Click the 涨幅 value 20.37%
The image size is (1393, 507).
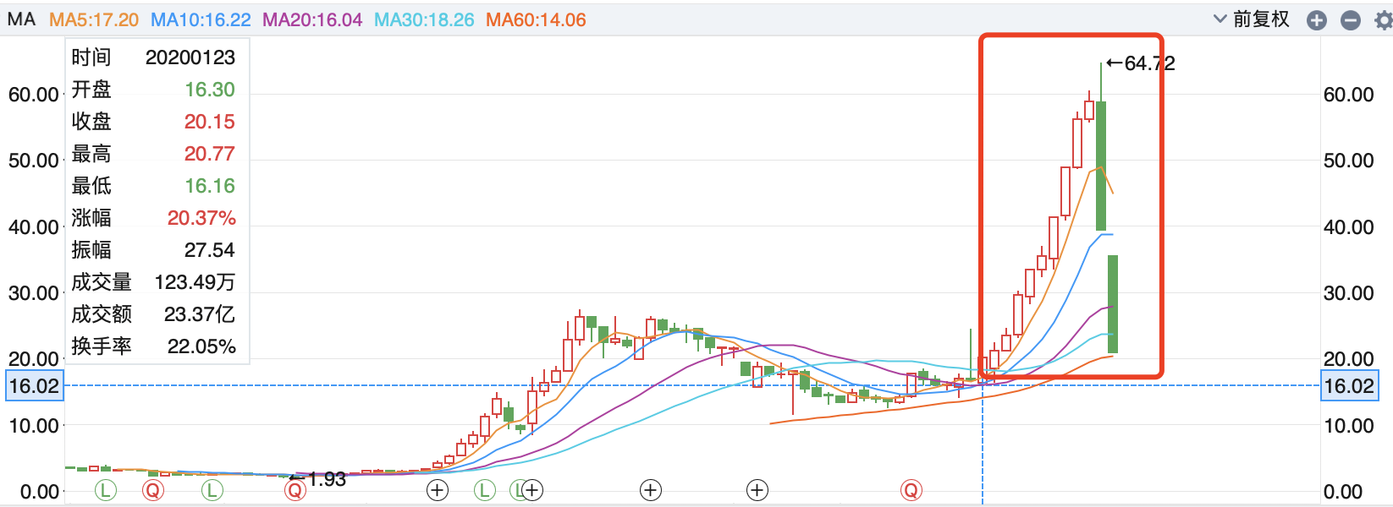pyautogui.click(x=201, y=218)
